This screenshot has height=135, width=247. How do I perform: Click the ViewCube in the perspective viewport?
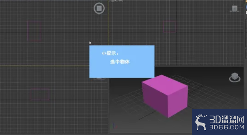click(x=235, y=77)
